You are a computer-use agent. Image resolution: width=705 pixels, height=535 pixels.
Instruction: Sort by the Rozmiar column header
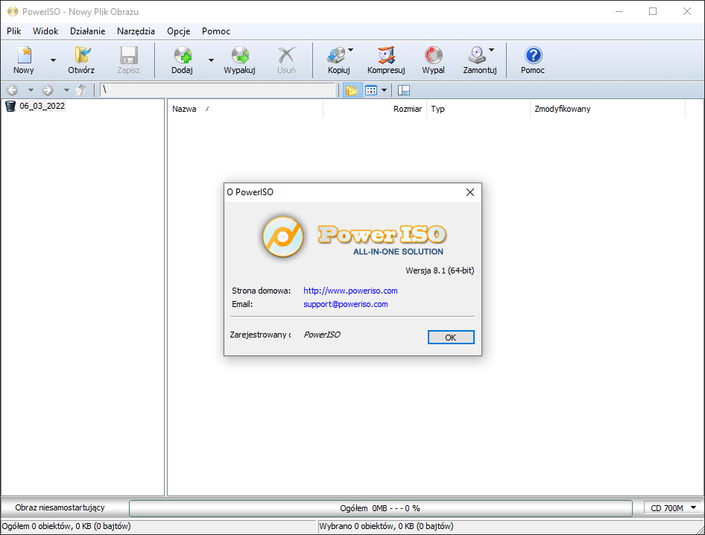point(375,109)
